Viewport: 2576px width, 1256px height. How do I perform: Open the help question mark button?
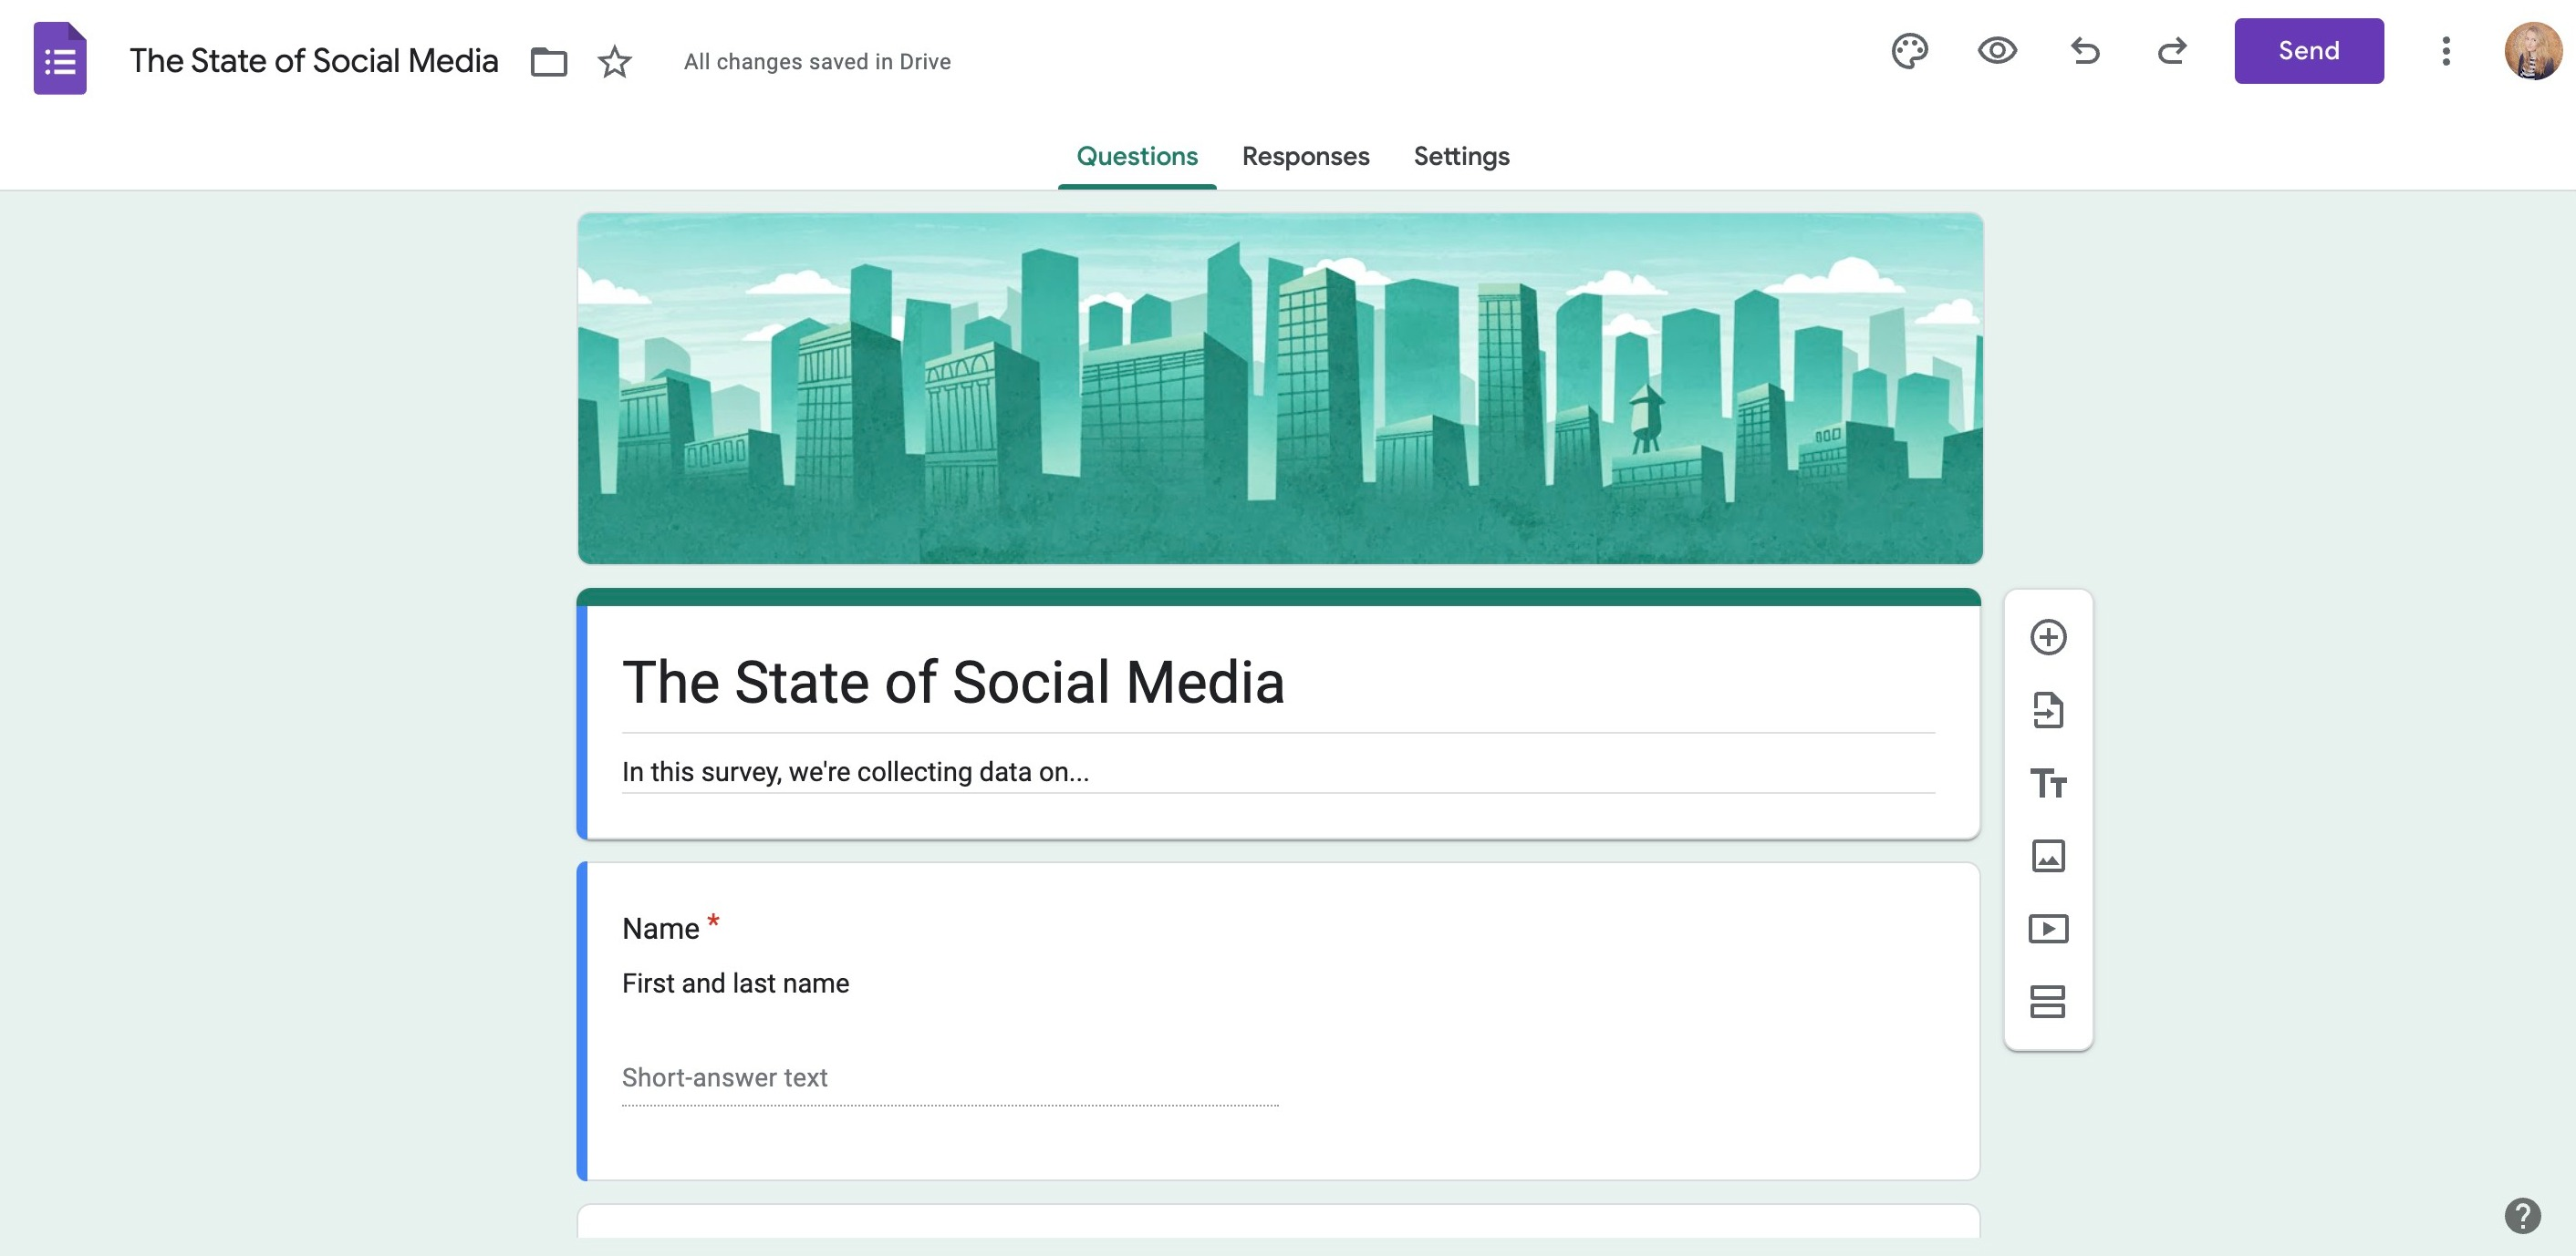(x=2521, y=1216)
